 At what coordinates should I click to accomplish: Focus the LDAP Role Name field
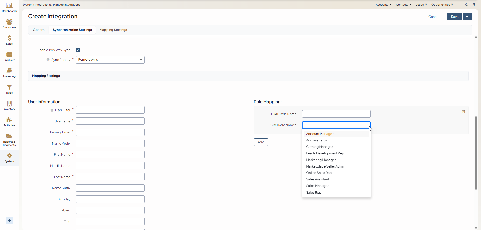336,114
